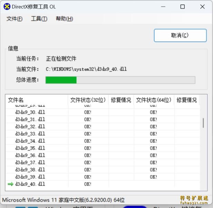
Task: Click 32-bit OK! status of d3dx9_35.dll
Action: (x=88, y=148)
